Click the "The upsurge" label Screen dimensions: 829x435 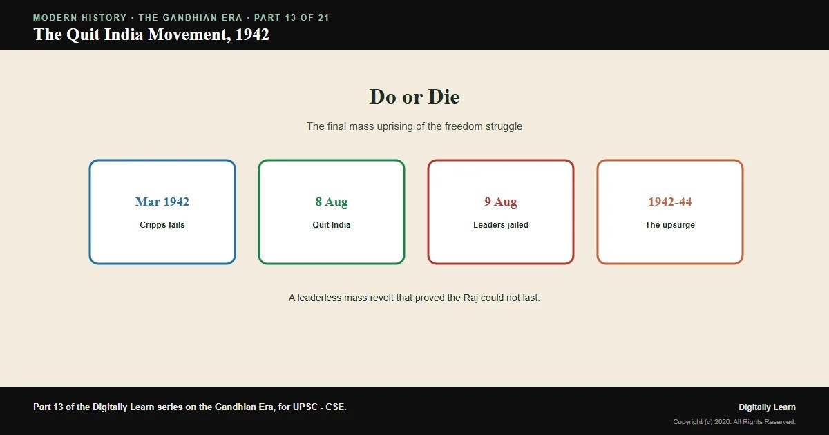(x=670, y=225)
